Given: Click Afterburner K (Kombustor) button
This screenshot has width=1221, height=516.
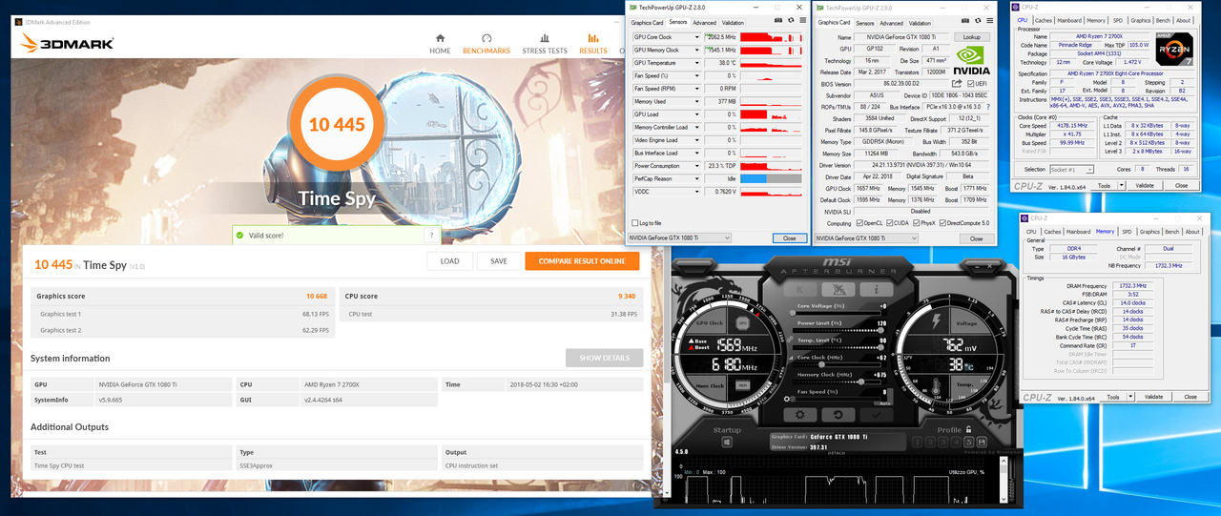Looking at the screenshot, I should pyautogui.click(x=800, y=289).
